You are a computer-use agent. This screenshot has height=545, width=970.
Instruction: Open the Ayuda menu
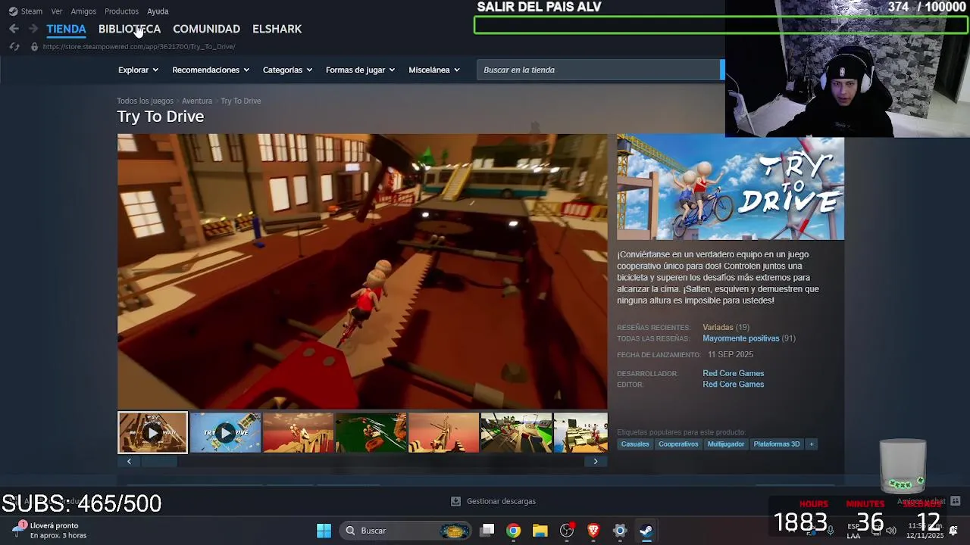click(x=158, y=11)
